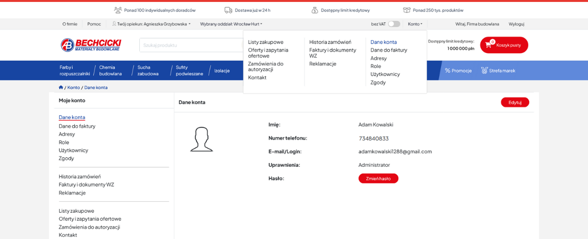Open Wybrany oddział: Wrocław Hurt dropdown
Screen dimensions: 588x239
point(231,24)
